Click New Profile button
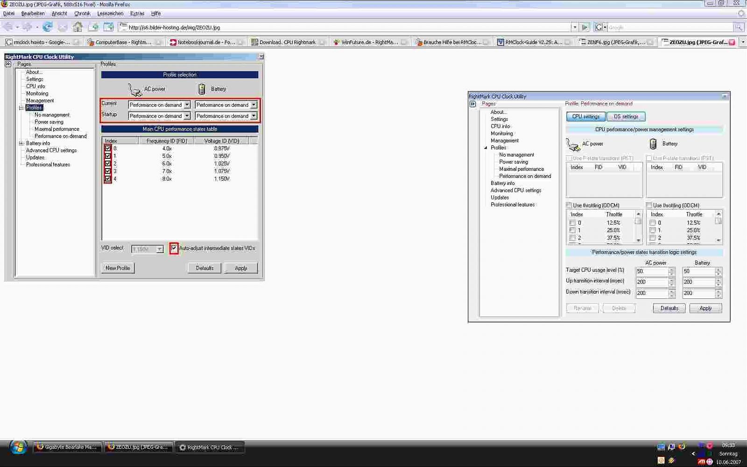 pyautogui.click(x=118, y=268)
